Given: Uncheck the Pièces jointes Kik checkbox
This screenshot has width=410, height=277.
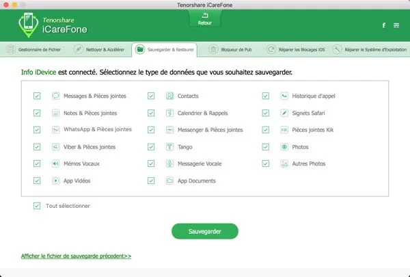Looking at the screenshot, I should click(265, 129).
